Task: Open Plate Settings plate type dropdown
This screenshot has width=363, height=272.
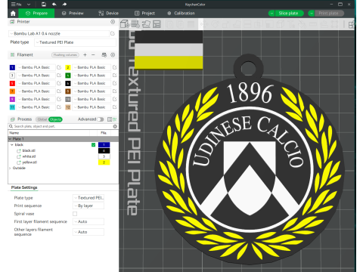Action: tap(88, 198)
